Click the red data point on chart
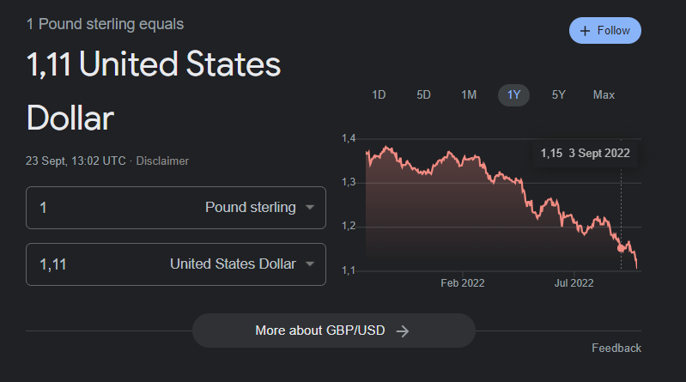The width and height of the screenshot is (686, 382). coord(622,249)
